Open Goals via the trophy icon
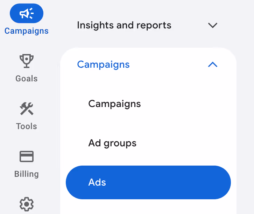254x214 pixels. pos(27,61)
